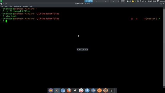Click the [master] git branch indicator
The width and height of the screenshot is (165, 93).
pos(151,19)
